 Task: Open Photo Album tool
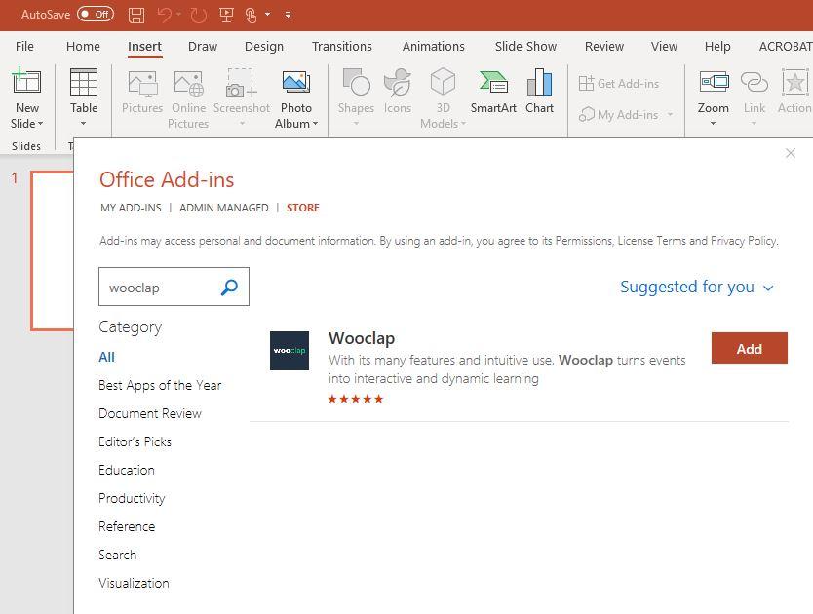pos(295,84)
